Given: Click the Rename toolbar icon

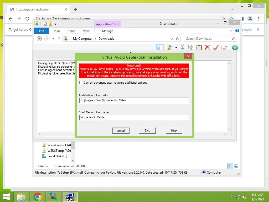Looking at the screenshot, I should click(x=224, y=47).
